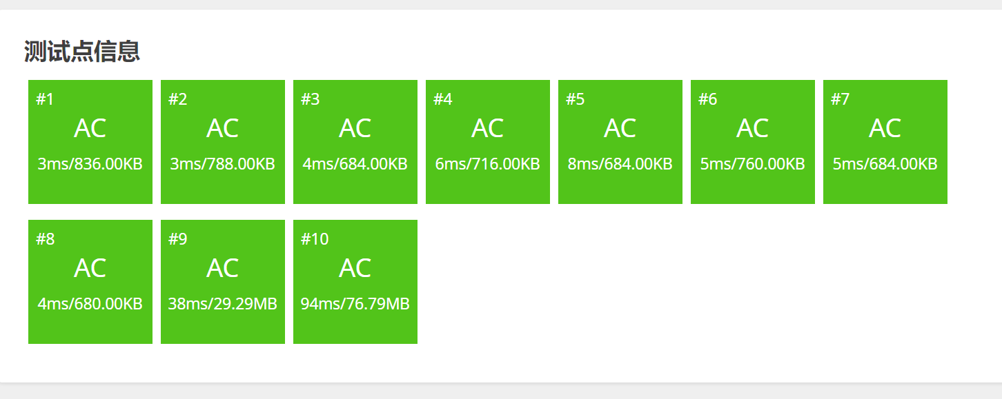Click test point #4 tile
1002x399 pixels.
coord(488,142)
